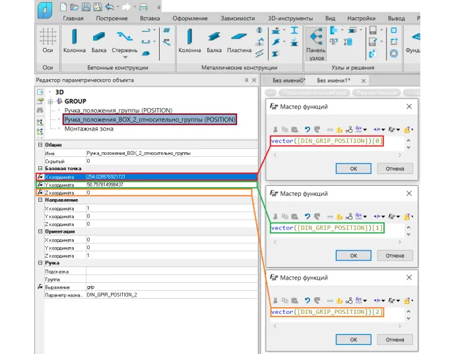
Task: Collapse the Ручка property section
Action: [40, 263]
